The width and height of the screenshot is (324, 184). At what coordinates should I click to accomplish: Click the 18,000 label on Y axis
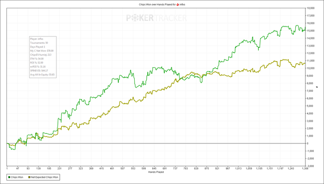311,8
